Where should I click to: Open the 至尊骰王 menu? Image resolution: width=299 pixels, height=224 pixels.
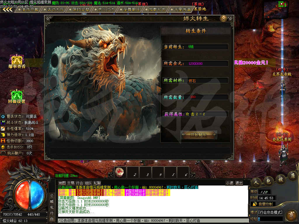coord(130,9)
